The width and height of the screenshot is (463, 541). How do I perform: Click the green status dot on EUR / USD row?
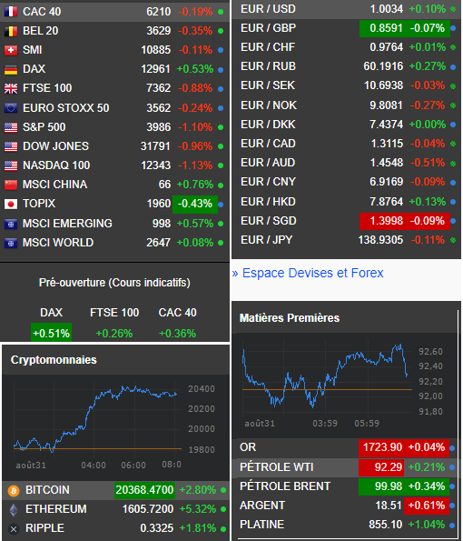click(453, 9)
